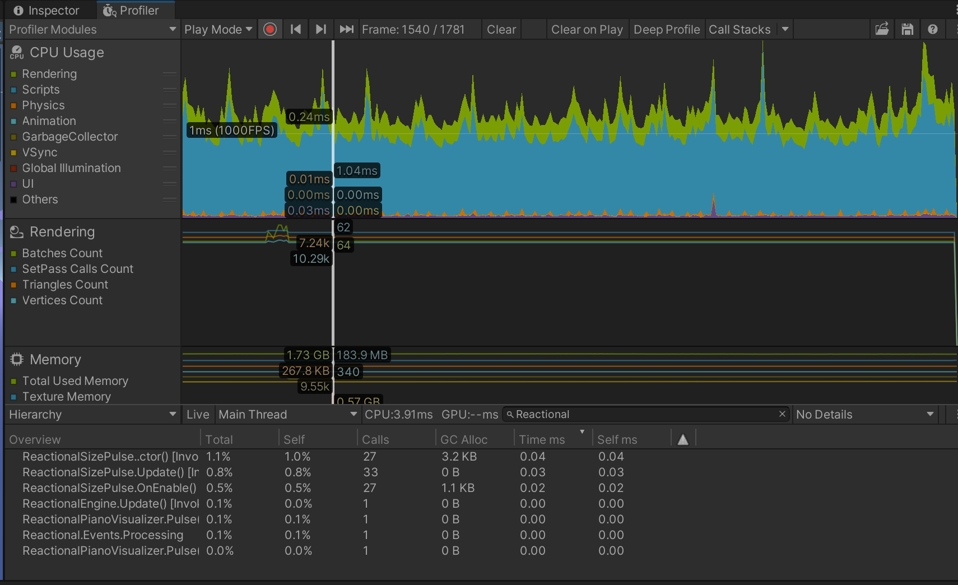Viewport: 958px width, 585px height.
Task: Toggle Total Used Memory series
Action: [13, 381]
